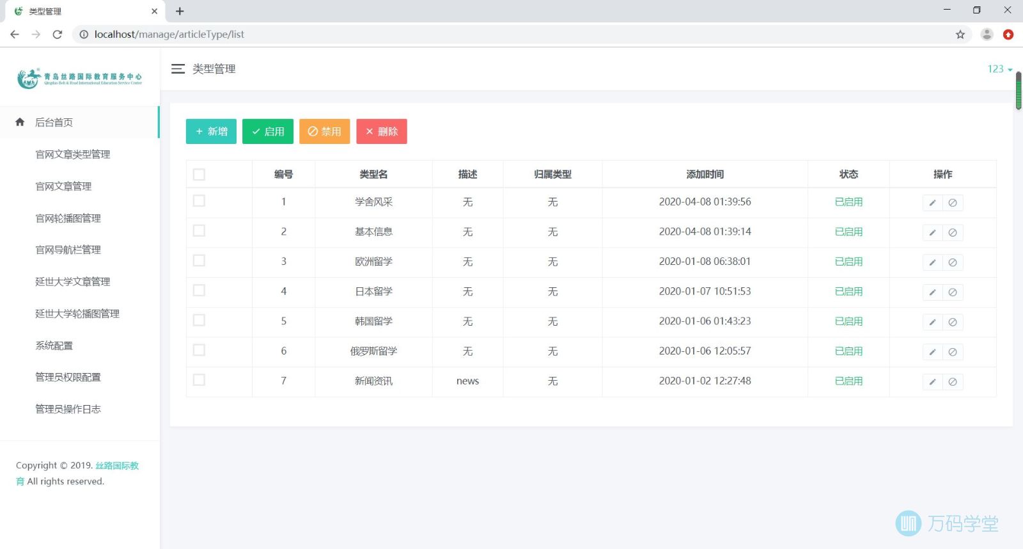Click the 类型名 column header
This screenshot has height=549, width=1023.
[x=373, y=174]
